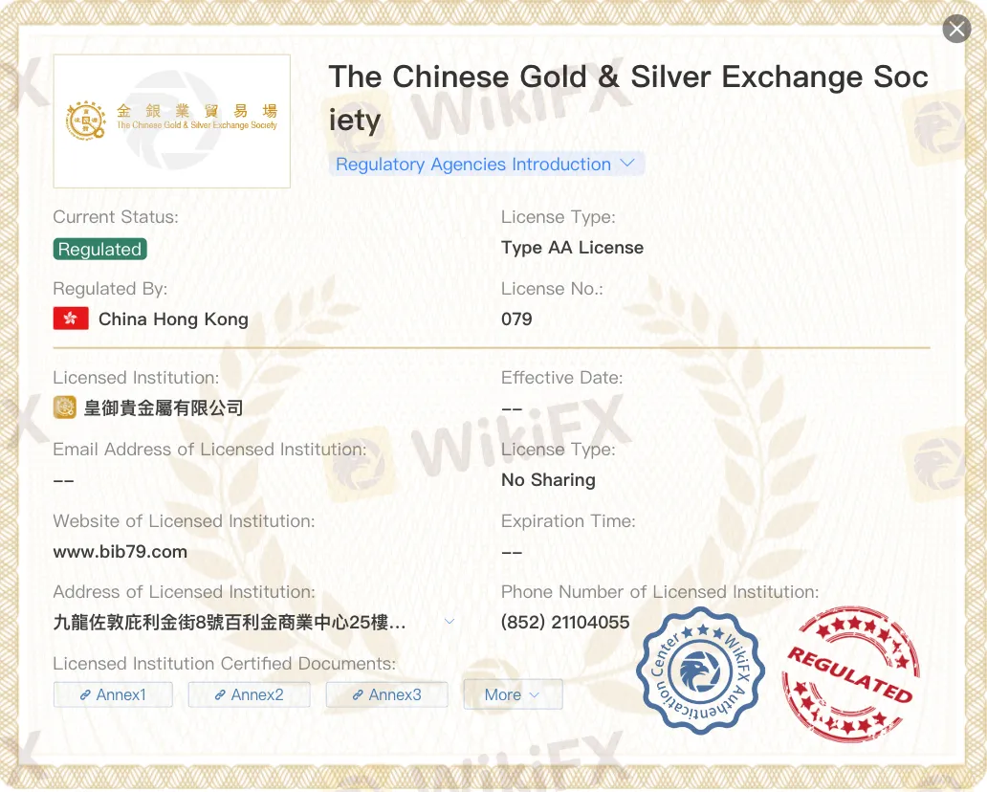Click the licensed institution gold emblem icon
The image size is (987, 792).
[63, 407]
